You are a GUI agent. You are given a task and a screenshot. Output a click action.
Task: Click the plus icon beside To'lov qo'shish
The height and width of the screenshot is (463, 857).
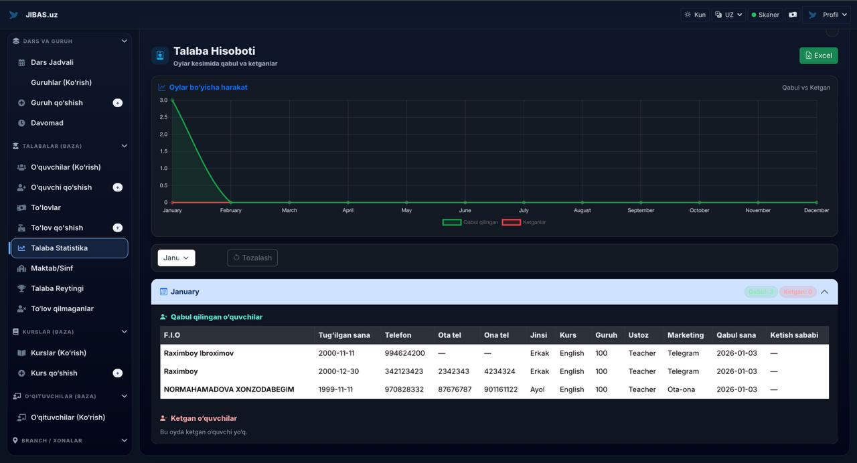pyautogui.click(x=118, y=228)
